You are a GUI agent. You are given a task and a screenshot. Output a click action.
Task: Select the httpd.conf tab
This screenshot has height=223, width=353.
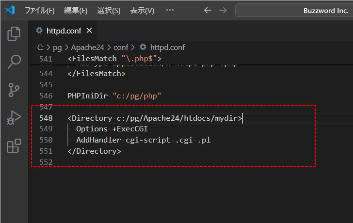(61, 31)
